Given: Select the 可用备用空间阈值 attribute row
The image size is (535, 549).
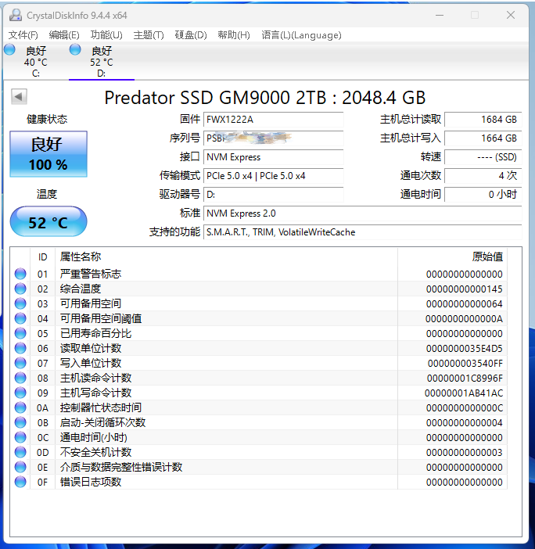Looking at the screenshot, I should [259, 318].
